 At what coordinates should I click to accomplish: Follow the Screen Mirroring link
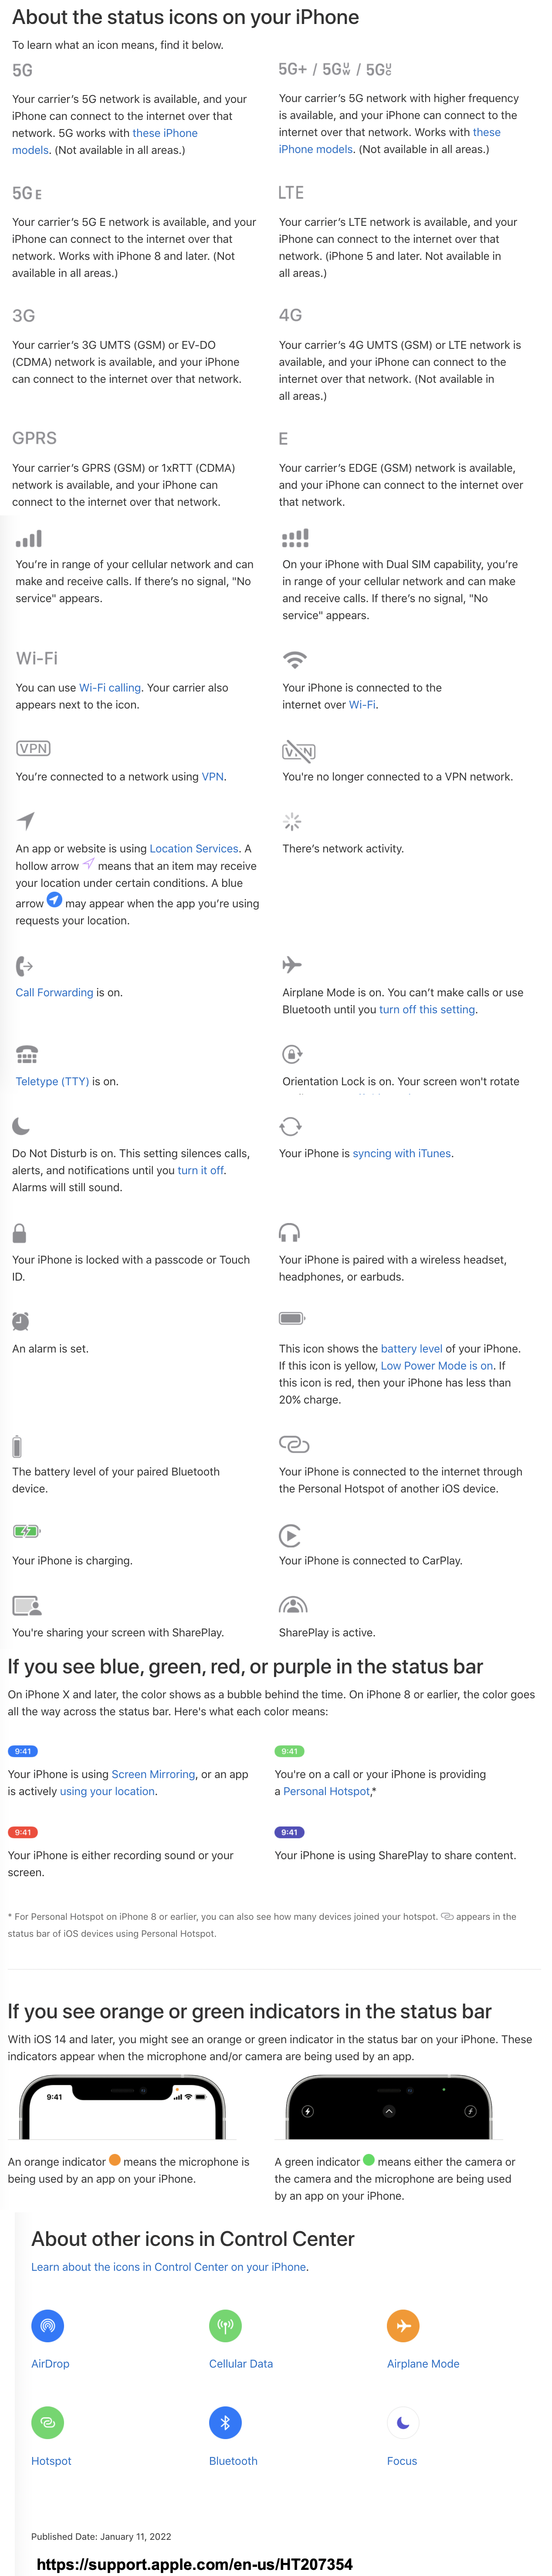[153, 1774]
